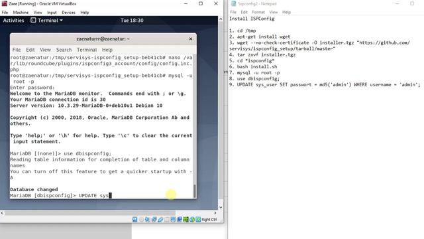This screenshot has height=239, width=424.
Task: Click the shared folders icon in the VirtualBox status bar
Action: pos(166,220)
